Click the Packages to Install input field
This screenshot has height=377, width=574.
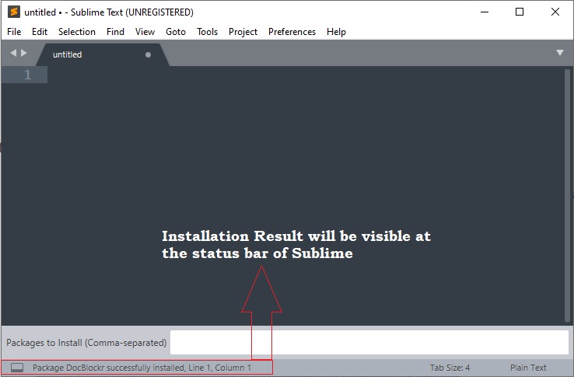pyautogui.click(x=369, y=343)
